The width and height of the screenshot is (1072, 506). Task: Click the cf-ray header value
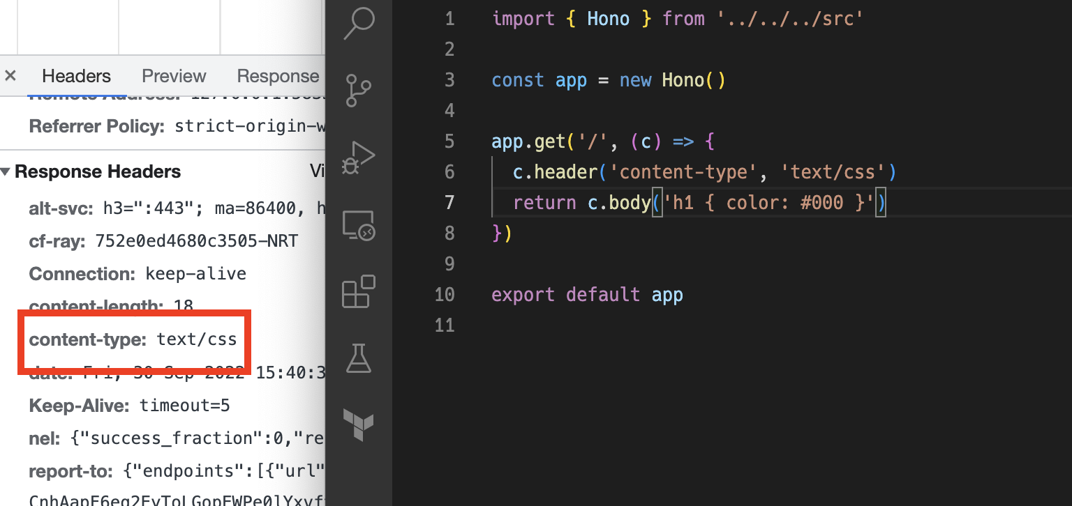pos(196,241)
